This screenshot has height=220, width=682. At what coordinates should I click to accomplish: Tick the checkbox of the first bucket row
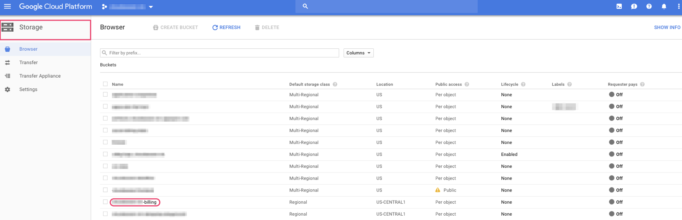[x=105, y=94]
